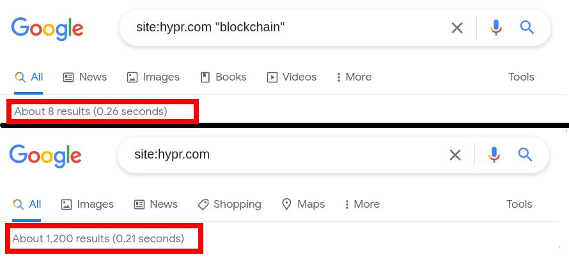Switch to Images tab in top results

[x=153, y=77]
